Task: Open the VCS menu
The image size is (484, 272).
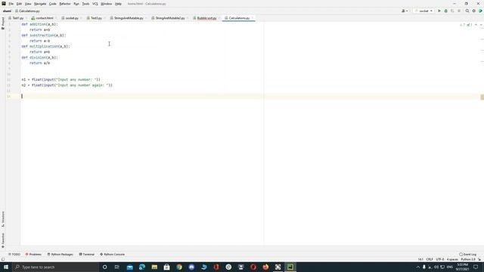Action: click(95, 4)
